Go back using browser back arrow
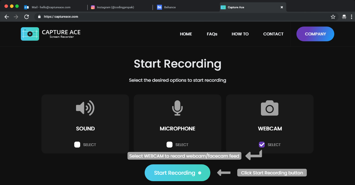Image resolution: width=355 pixels, height=185 pixels. click(7, 17)
